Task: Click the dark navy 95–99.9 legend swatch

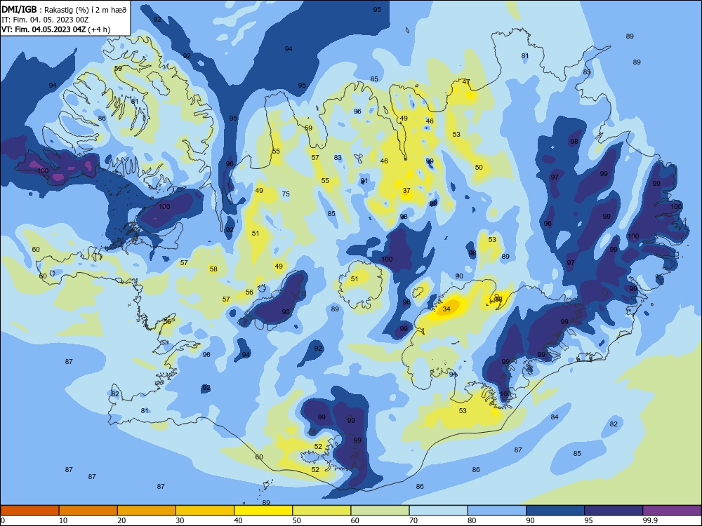Action: pos(614,511)
